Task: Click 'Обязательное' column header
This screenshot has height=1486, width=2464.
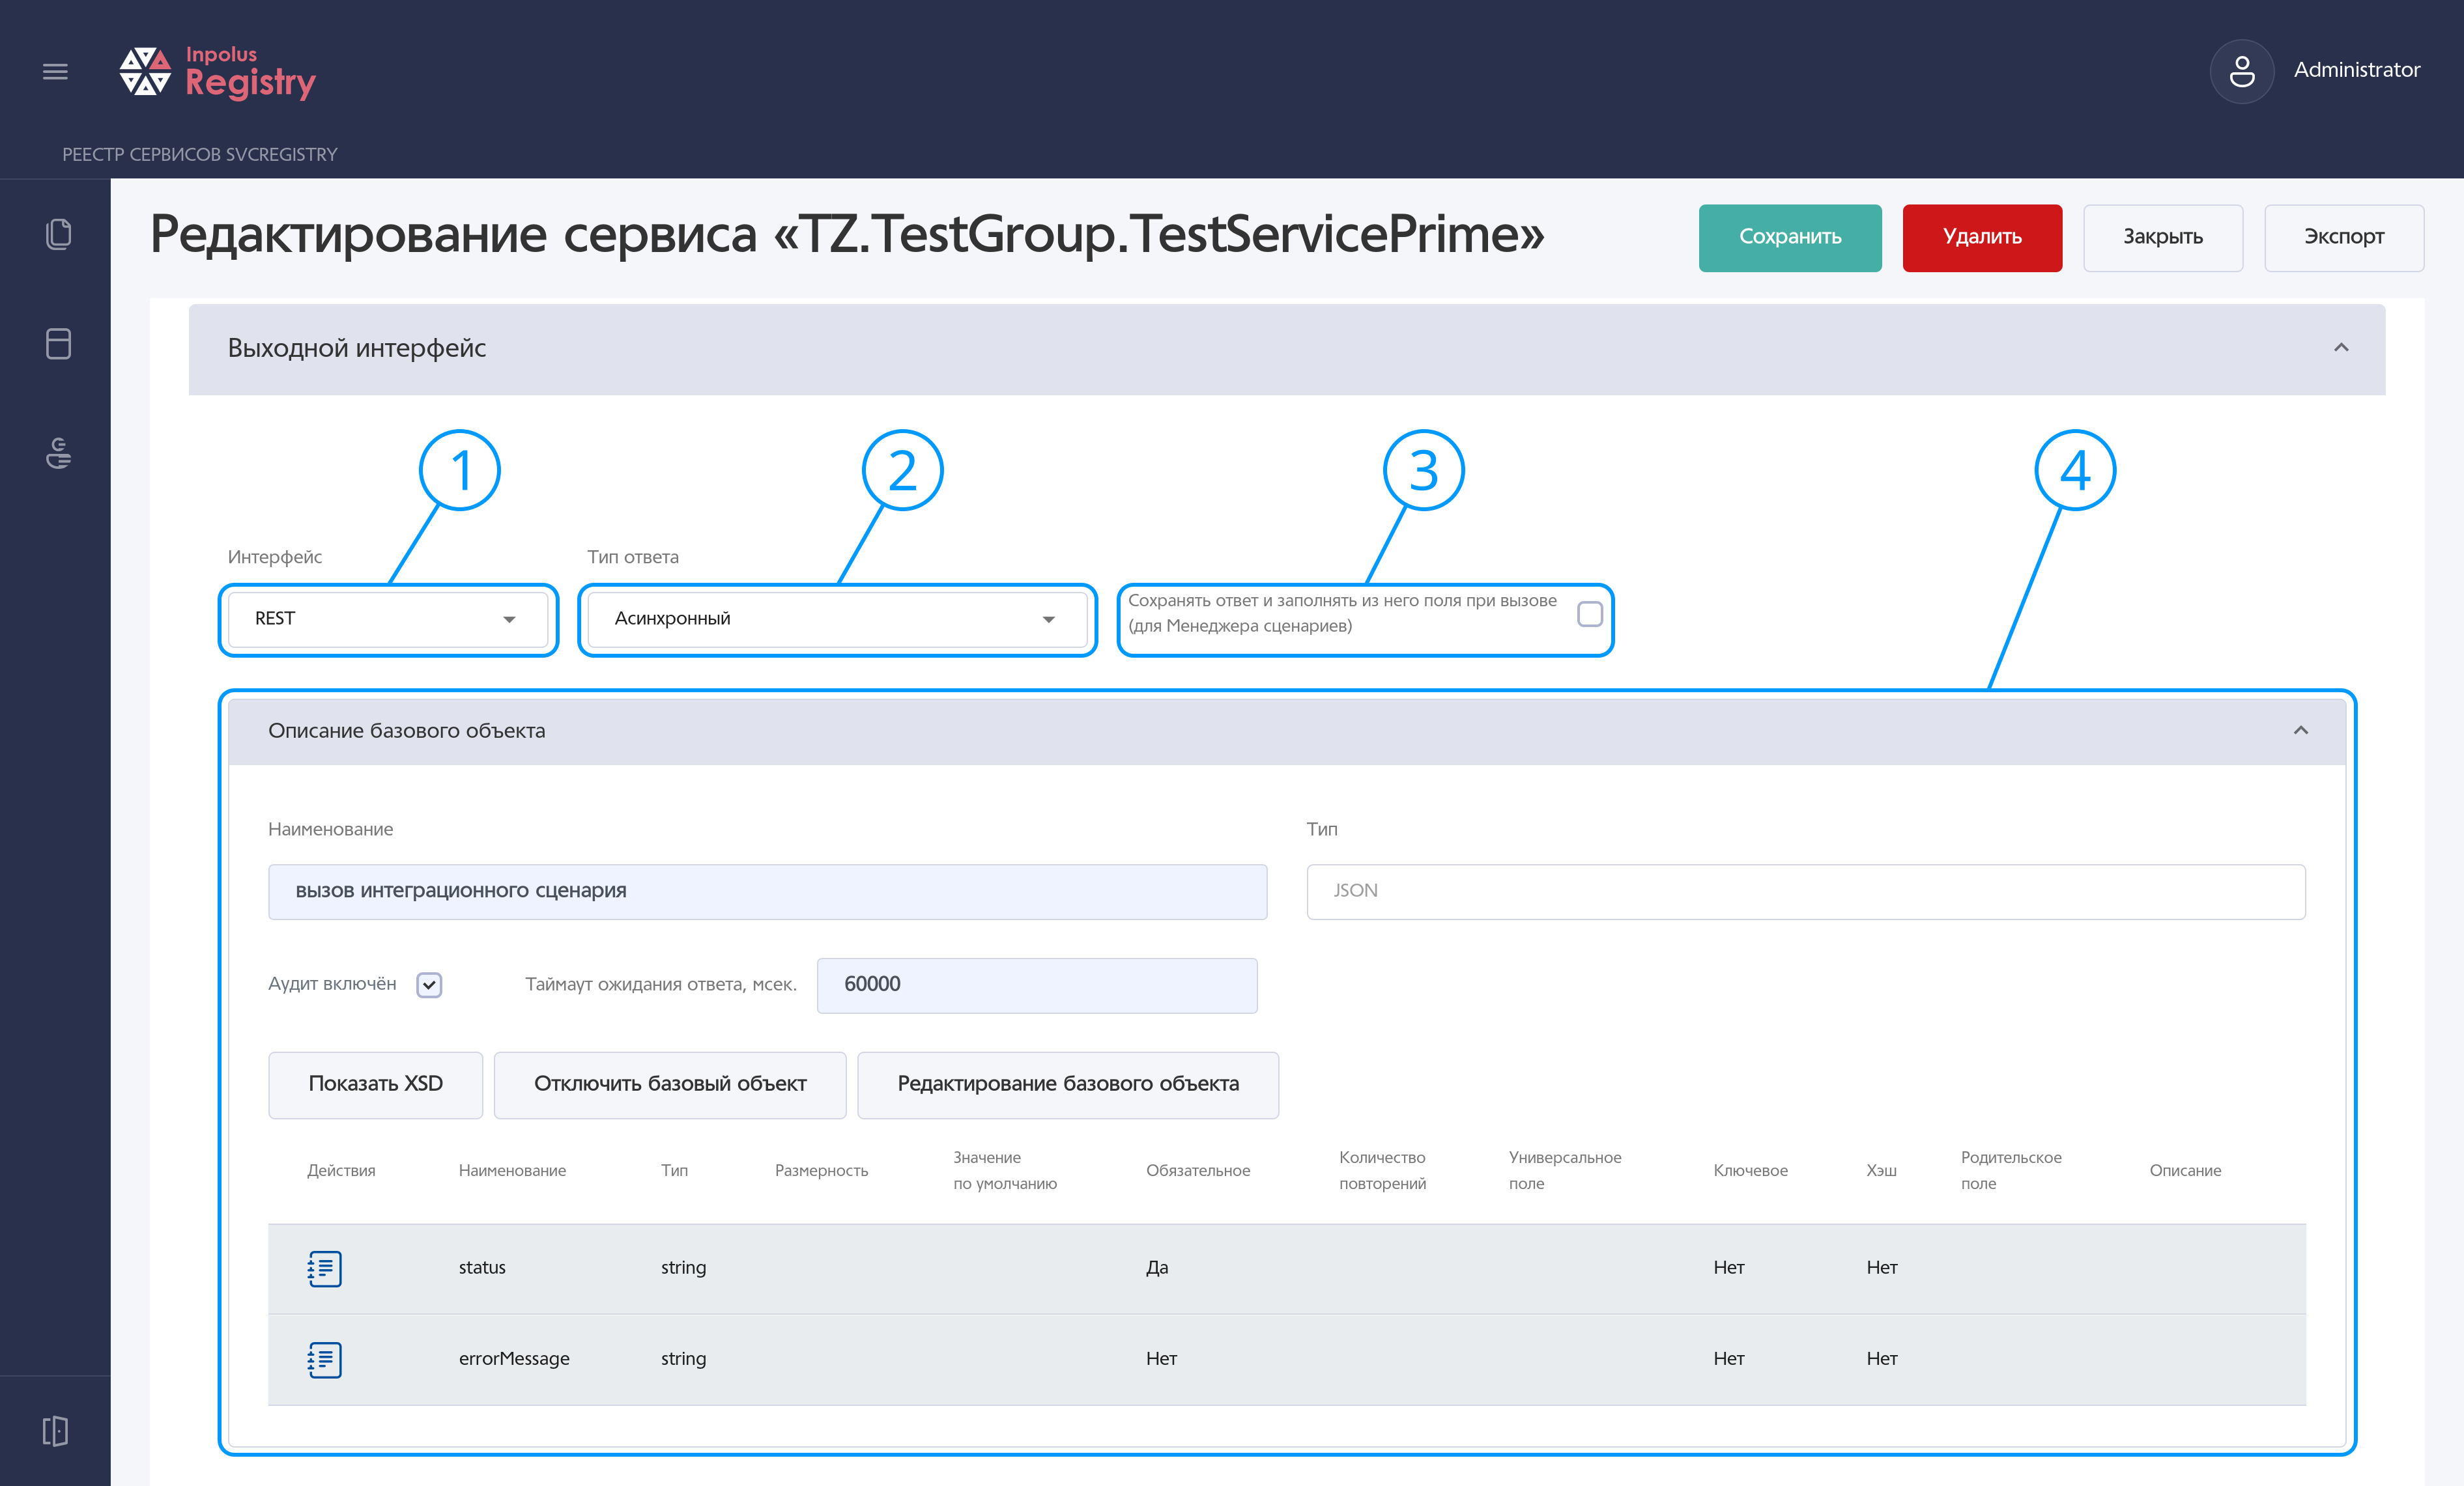Action: click(1198, 1170)
